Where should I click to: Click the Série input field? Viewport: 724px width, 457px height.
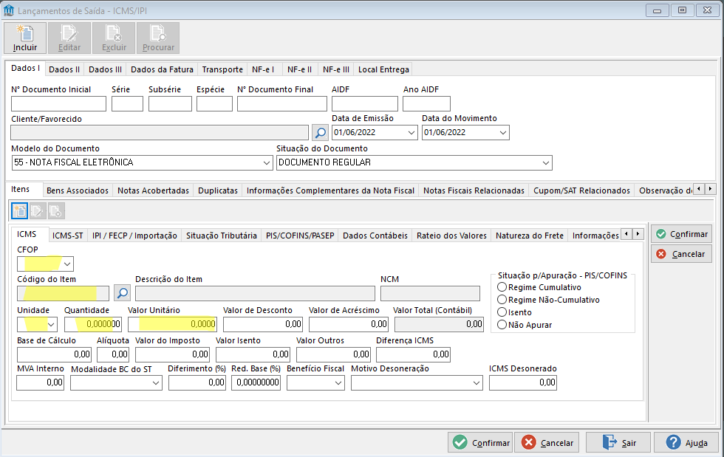pos(127,103)
